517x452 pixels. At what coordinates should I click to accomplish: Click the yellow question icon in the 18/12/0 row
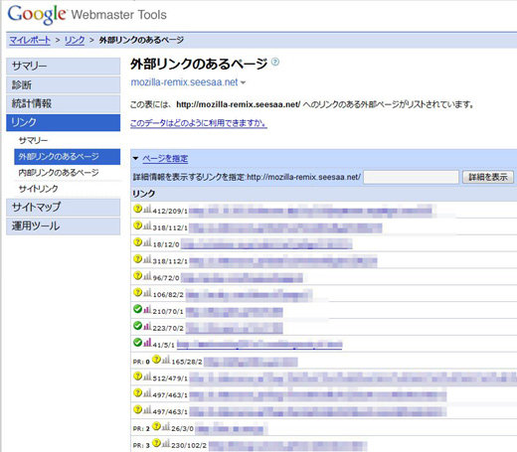(137, 242)
